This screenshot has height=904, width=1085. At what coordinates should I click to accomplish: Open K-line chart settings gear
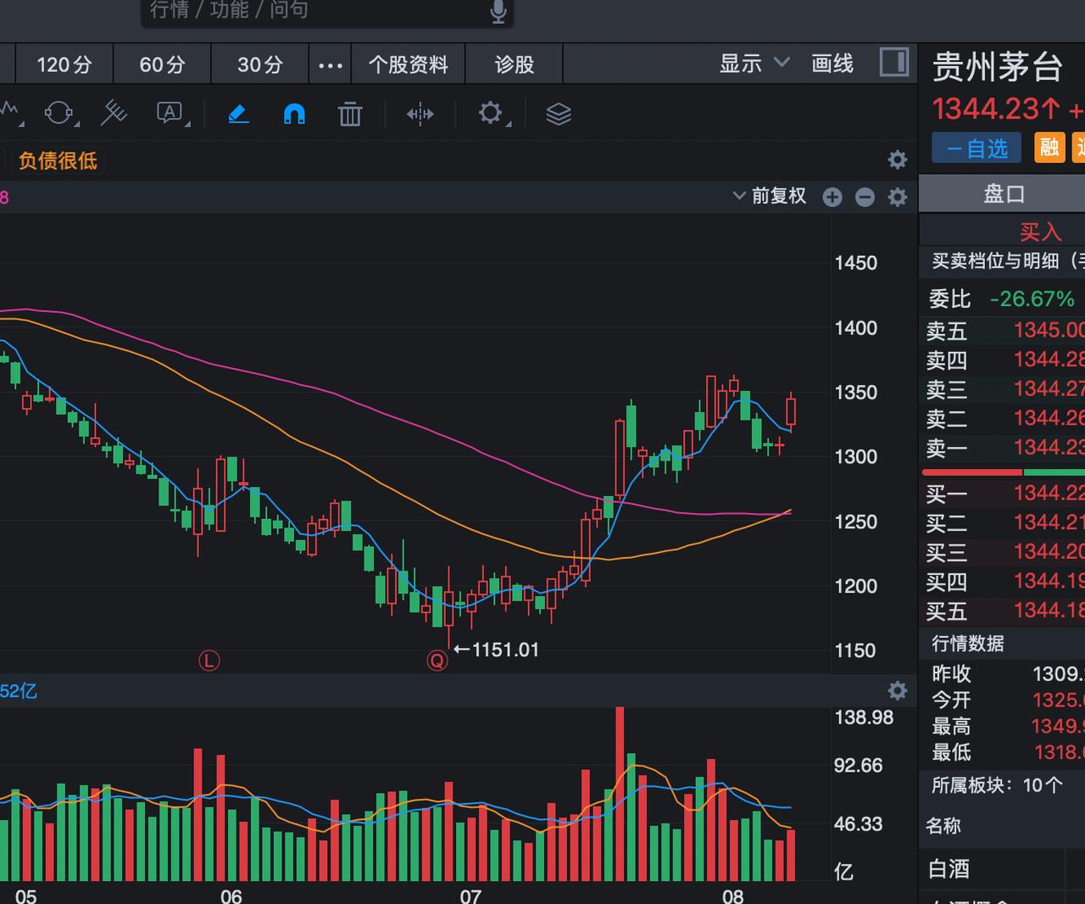(898, 197)
